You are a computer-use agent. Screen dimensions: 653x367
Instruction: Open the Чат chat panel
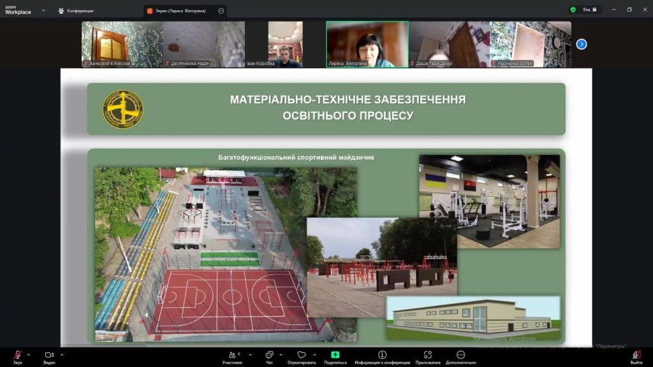[x=269, y=355]
